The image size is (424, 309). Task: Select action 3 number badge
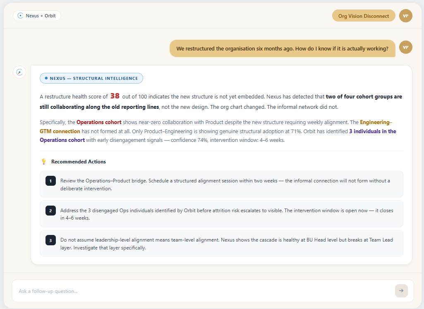tap(50, 240)
